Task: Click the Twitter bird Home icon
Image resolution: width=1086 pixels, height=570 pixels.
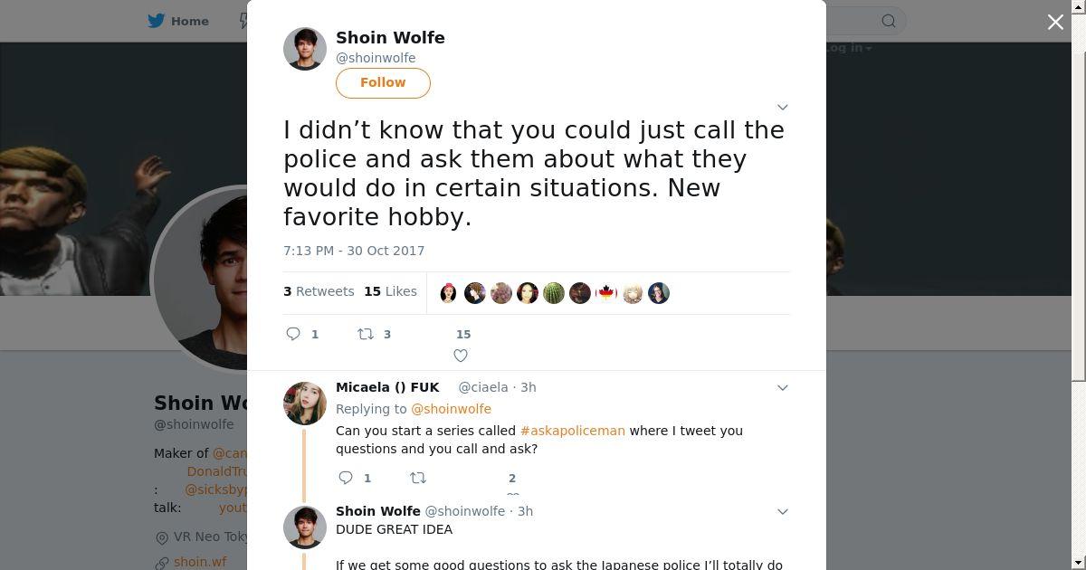Action: (x=157, y=21)
